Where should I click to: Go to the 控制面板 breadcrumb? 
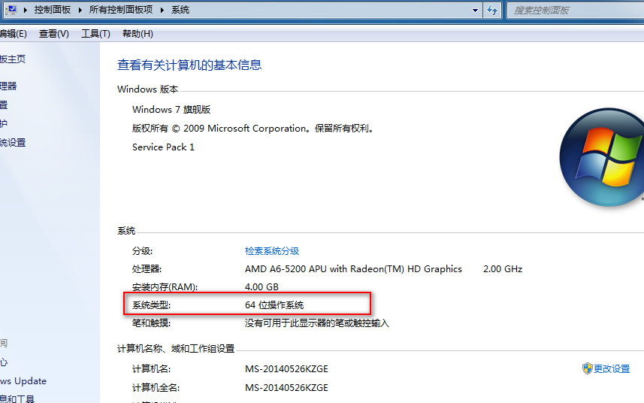[x=53, y=10]
